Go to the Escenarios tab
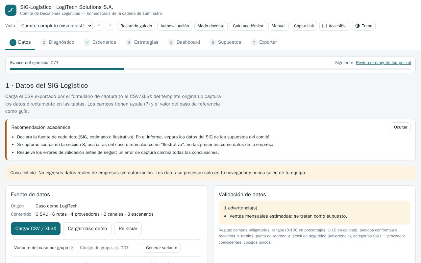 (100, 42)
